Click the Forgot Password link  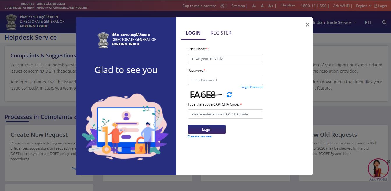[252, 87]
